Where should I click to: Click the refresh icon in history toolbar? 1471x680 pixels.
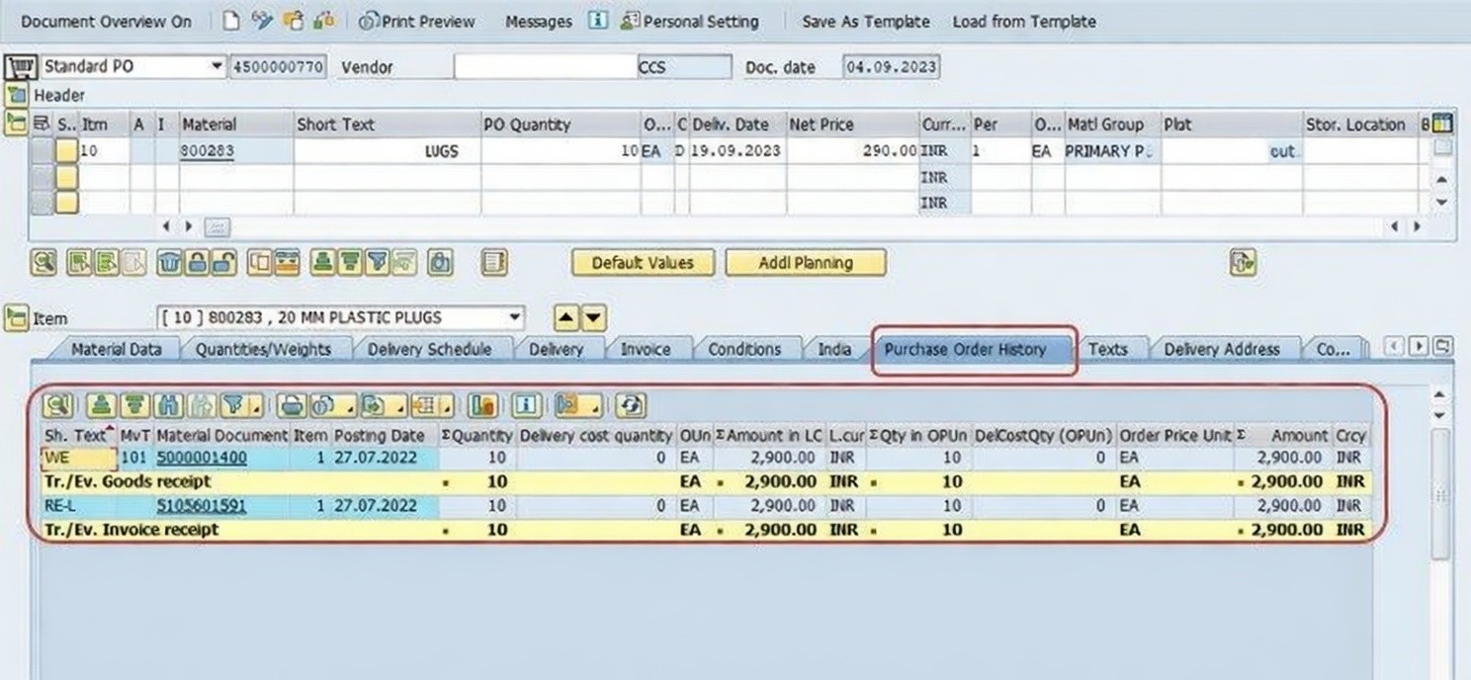pos(629,405)
